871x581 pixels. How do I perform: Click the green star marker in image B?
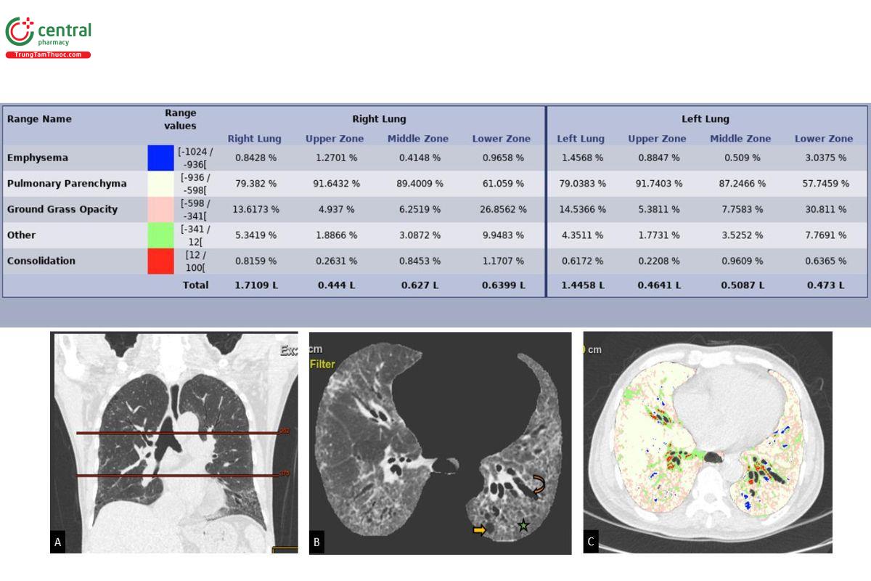pyautogui.click(x=523, y=525)
